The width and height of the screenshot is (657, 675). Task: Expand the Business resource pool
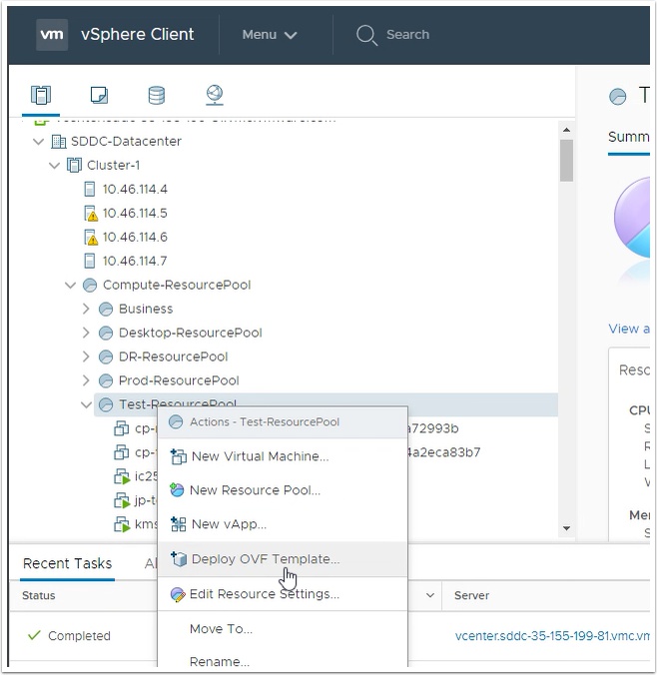coord(86,309)
